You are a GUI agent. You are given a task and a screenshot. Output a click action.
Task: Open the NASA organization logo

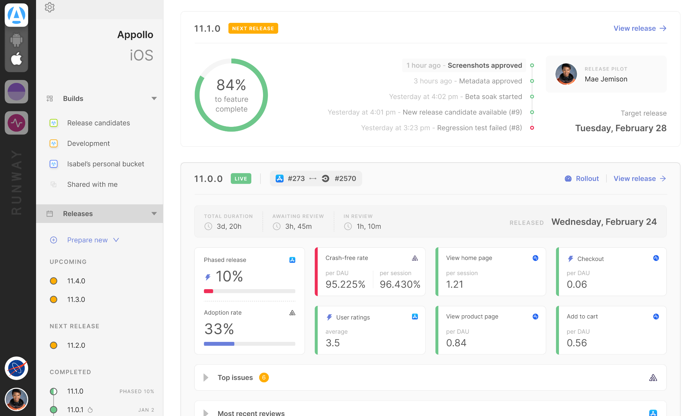pyautogui.click(x=16, y=368)
